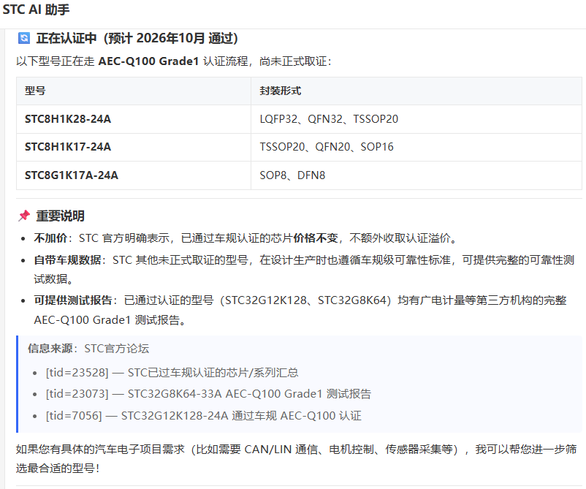This screenshot has width=586, height=489.
Task: Click the 重要说明 heading
Action: (x=60, y=216)
